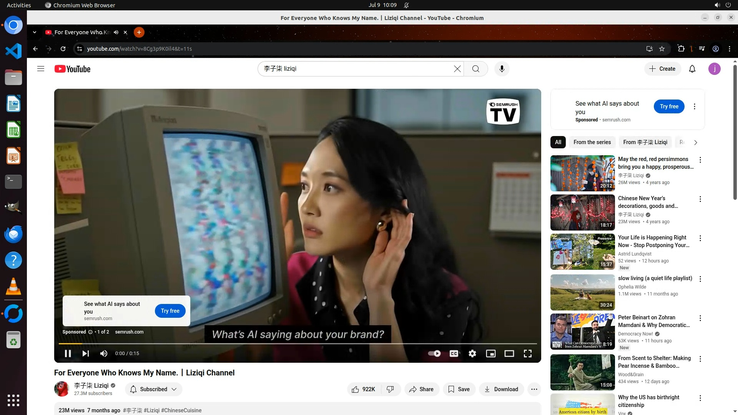738x415 pixels.
Task: Open miniplayer from player controls
Action: [x=491, y=354]
